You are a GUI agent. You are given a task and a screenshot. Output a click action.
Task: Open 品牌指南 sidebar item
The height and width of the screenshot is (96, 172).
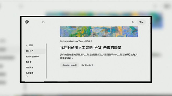click(x=30, y=73)
